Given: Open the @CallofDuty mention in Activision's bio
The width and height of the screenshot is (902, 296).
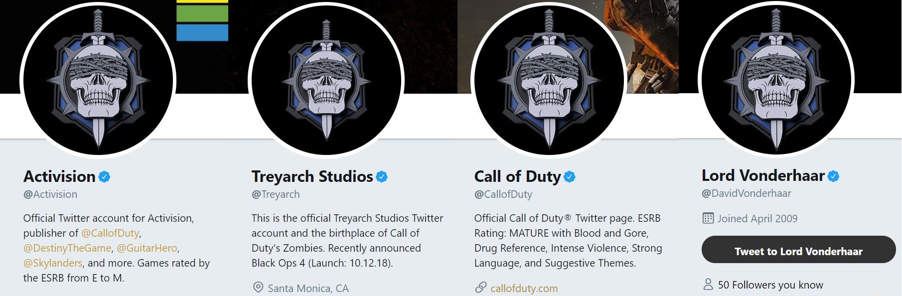Looking at the screenshot, I should (110, 233).
